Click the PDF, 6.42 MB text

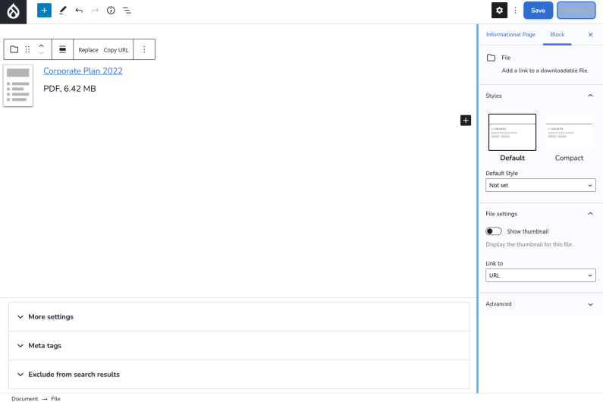click(70, 89)
